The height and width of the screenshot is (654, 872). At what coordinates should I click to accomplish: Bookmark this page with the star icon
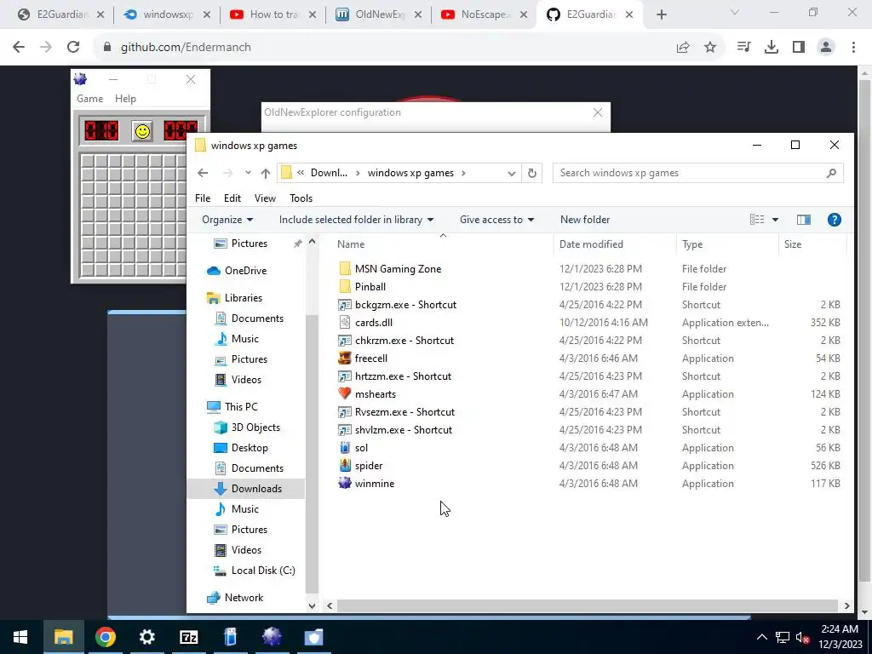pos(710,48)
